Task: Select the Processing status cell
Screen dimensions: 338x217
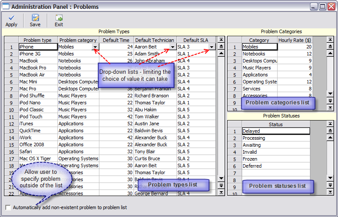Action: [276, 138]
